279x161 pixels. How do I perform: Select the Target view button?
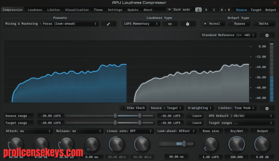tap(256, 10)
